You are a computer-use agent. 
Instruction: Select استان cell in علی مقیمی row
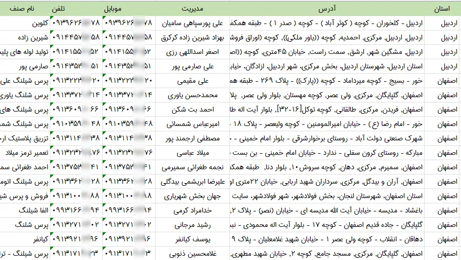(442, 81)
